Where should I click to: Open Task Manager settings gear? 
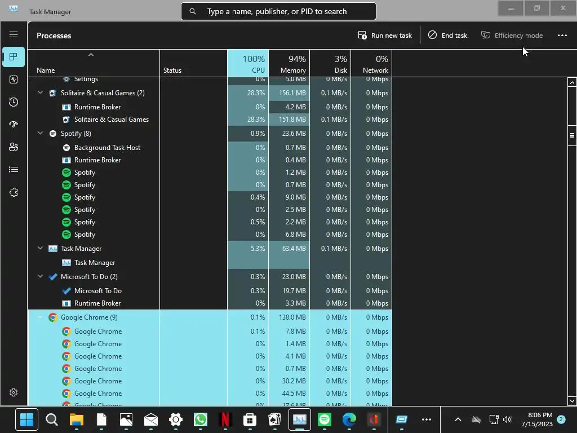tap(14, 392)
